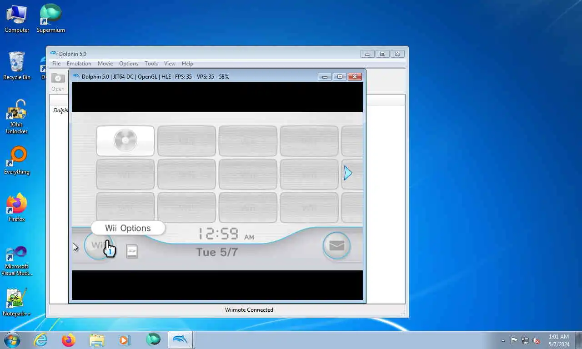The width and height of the screenshot is (582, 349).
Task: Maximize the Dolphin game render window
Action: (x=340, y=77)
